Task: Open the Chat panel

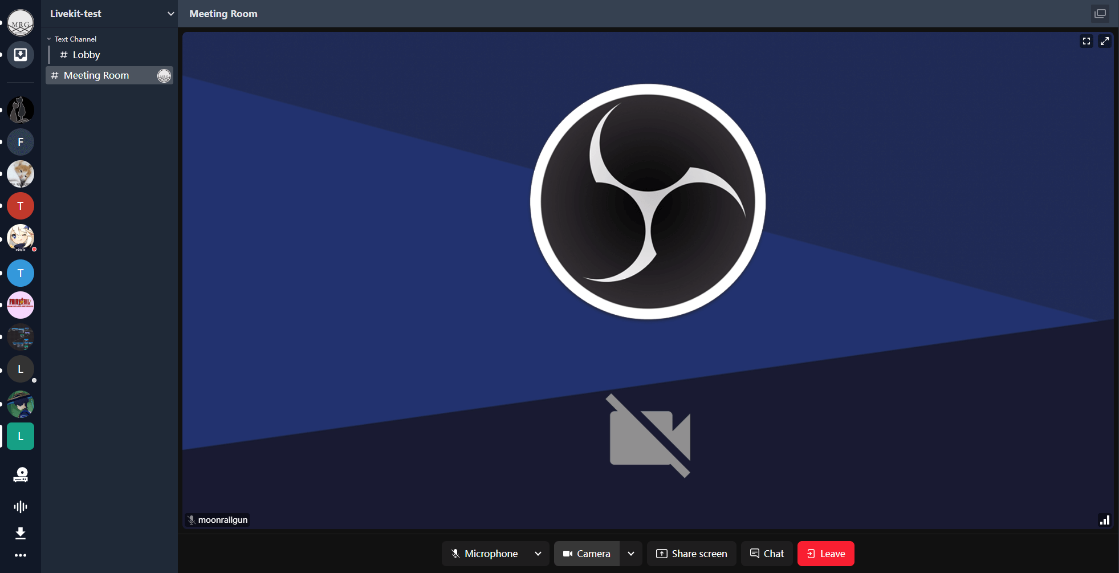Action: coord(767,554)
